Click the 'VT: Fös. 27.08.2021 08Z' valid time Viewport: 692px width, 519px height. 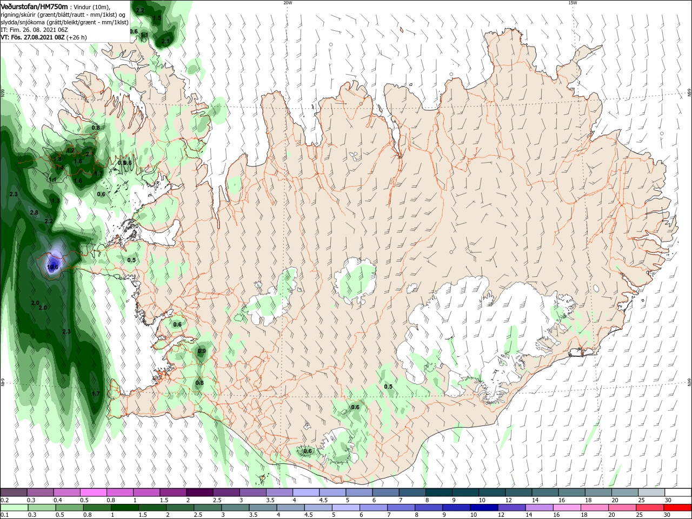[x=33, y=37]
